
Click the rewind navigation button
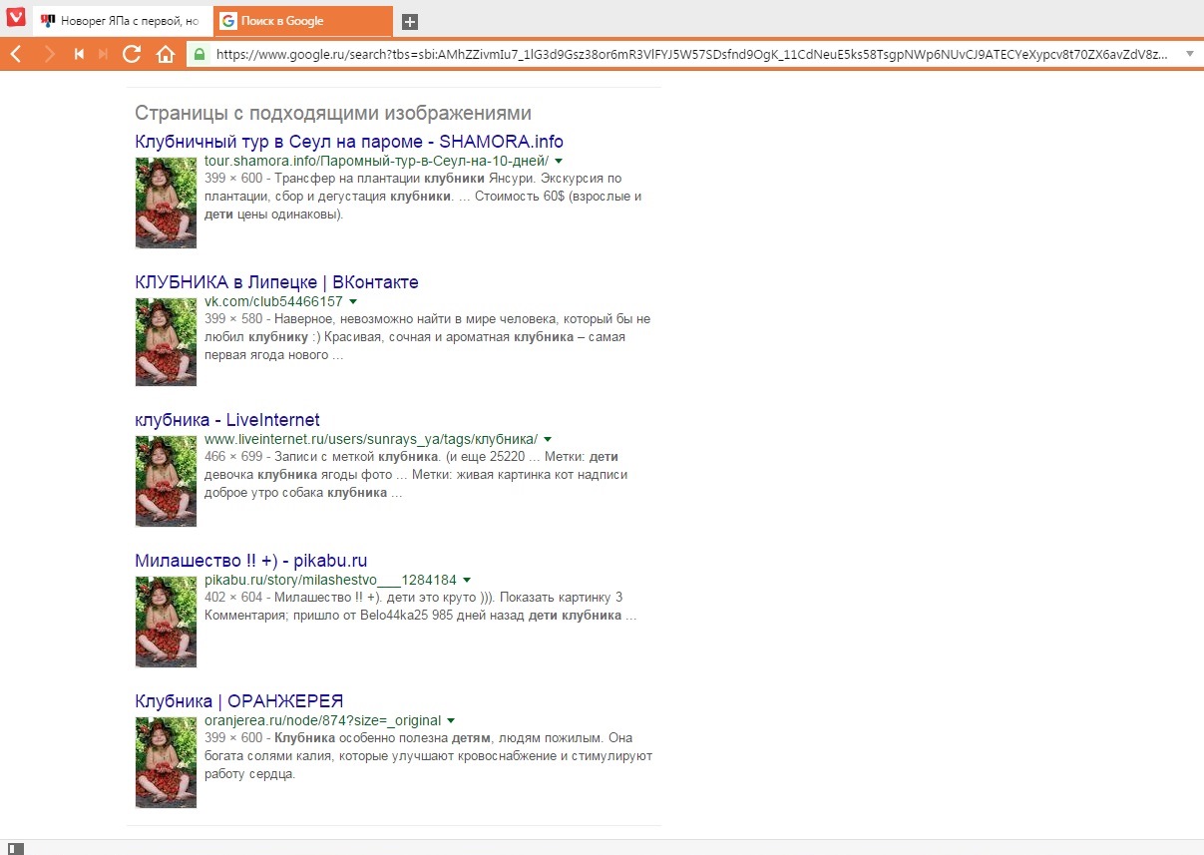point(79,54)
